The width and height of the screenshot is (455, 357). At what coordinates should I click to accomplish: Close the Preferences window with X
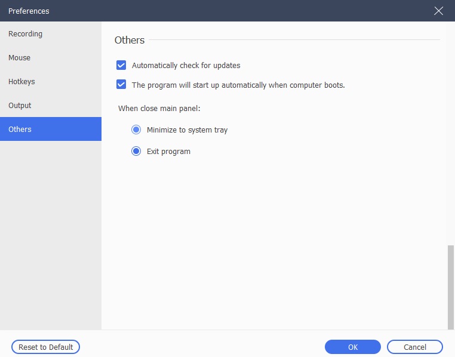tap(438, 11)
